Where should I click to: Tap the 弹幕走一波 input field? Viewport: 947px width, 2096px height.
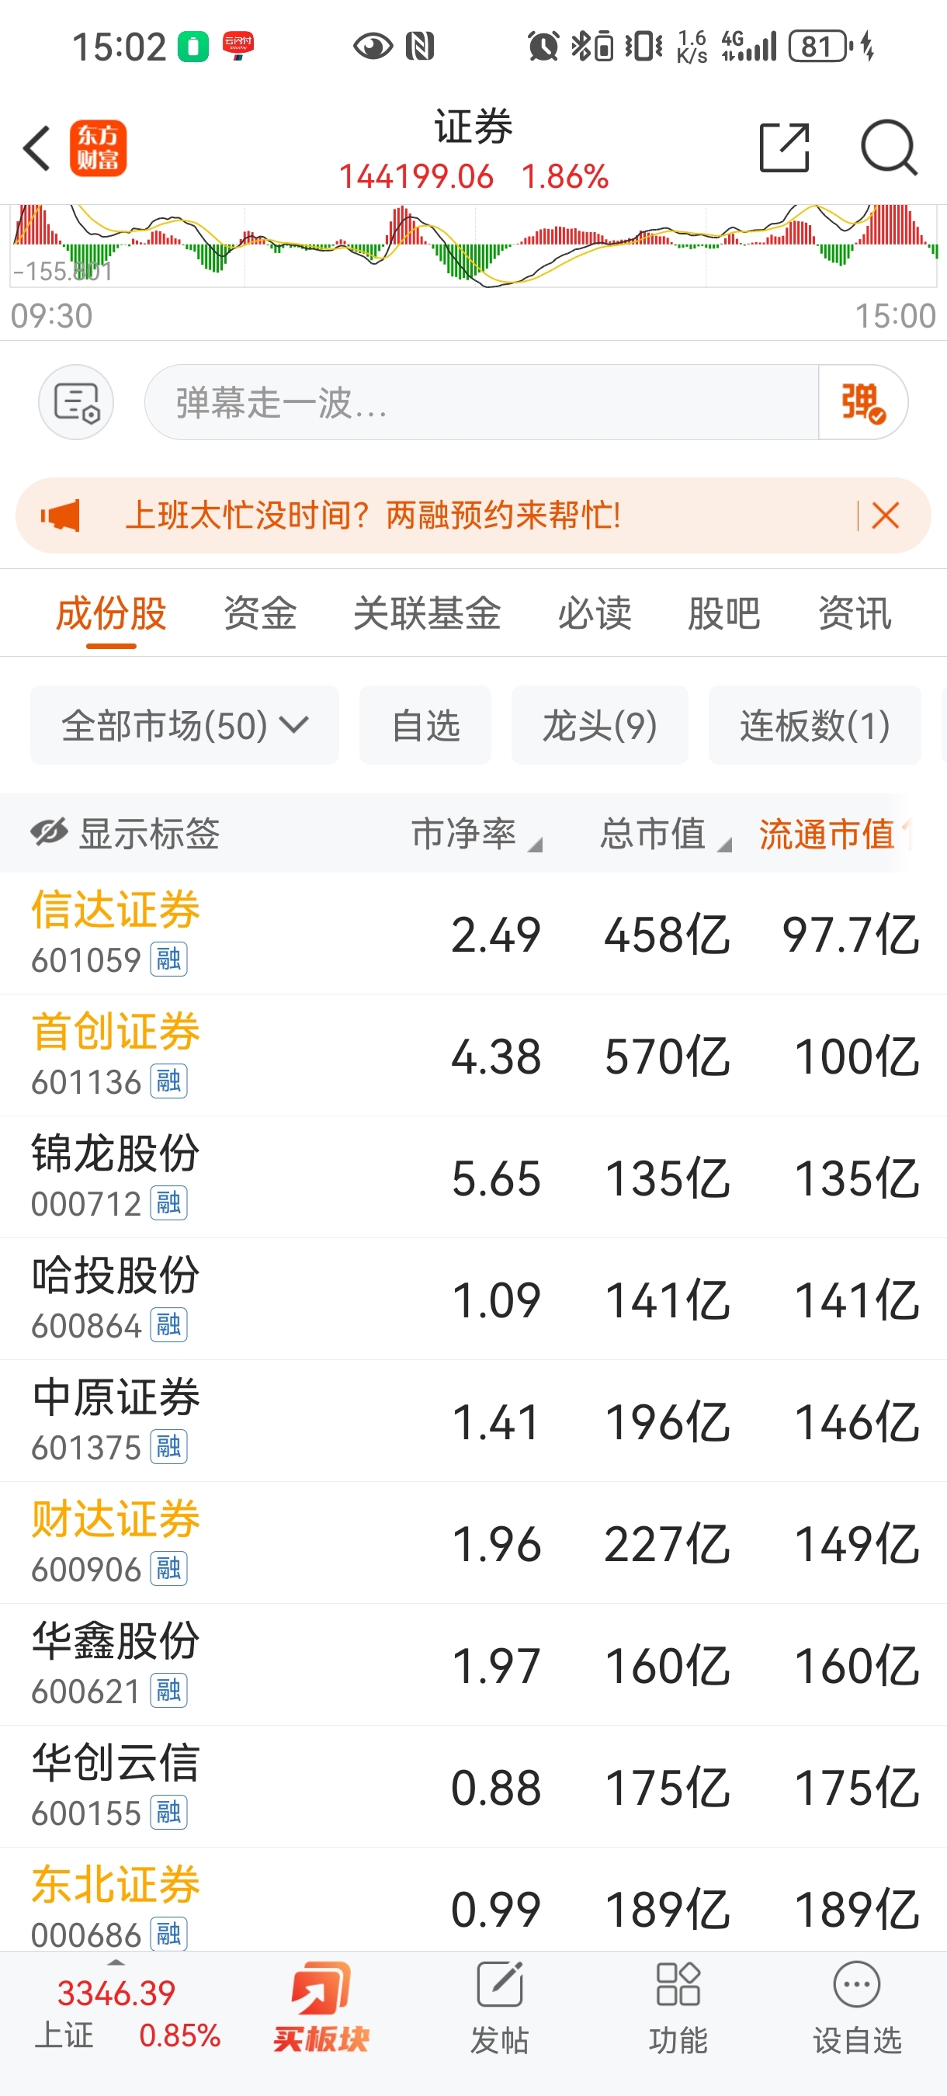[481, 402]
